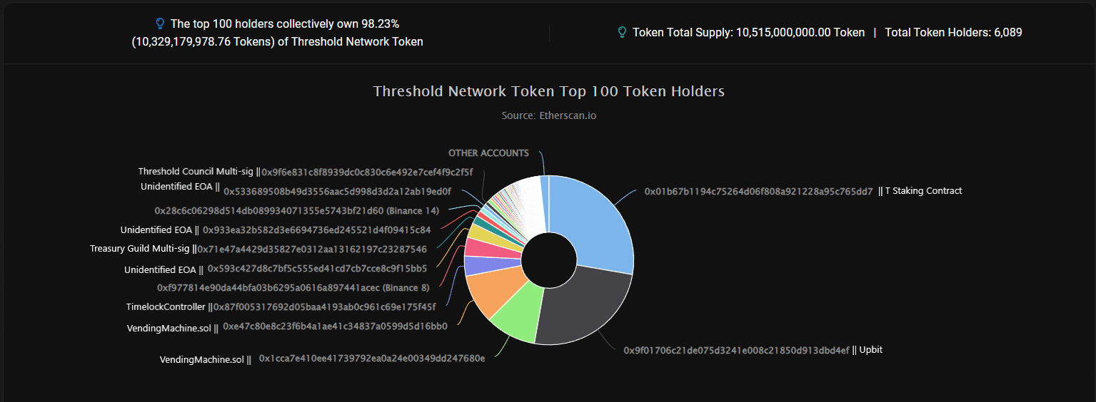Click the OTHER ACCOUNTS label
The image size is (1096, 402).
click(488, 153)
